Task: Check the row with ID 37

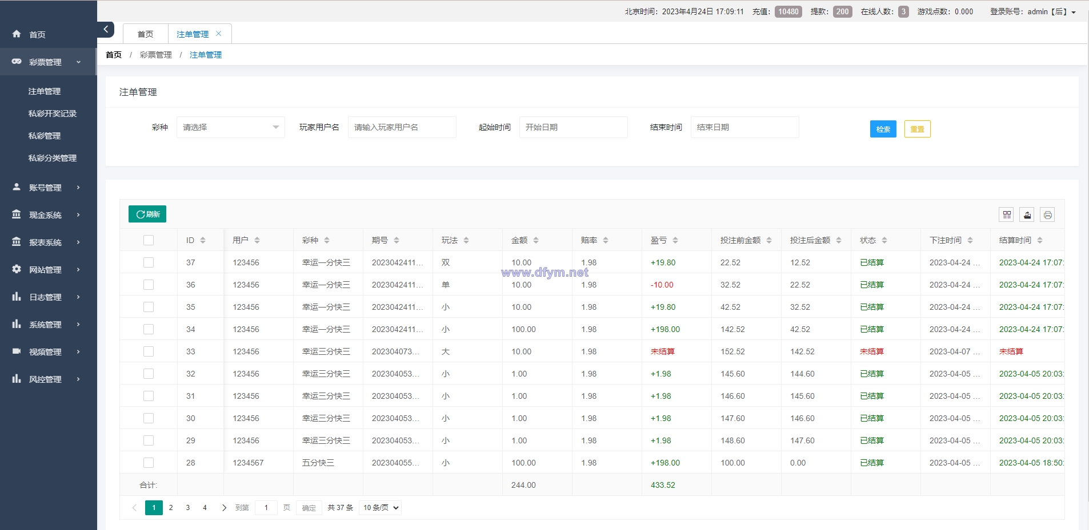Action: (x=149, y=262)
